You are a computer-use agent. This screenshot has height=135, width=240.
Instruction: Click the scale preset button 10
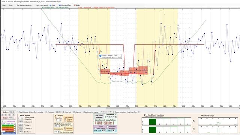click(9, 115)
